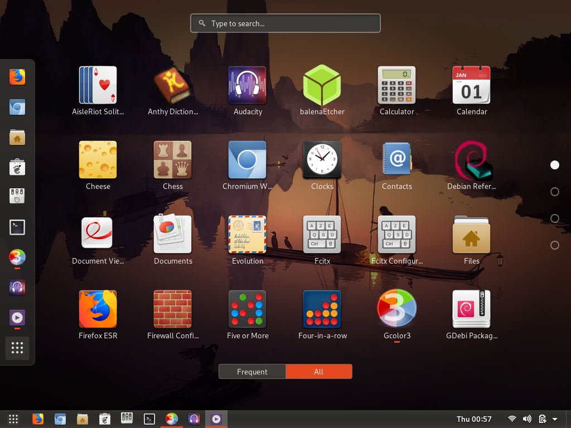
Task: Start the Chess game
Action: 173,165
